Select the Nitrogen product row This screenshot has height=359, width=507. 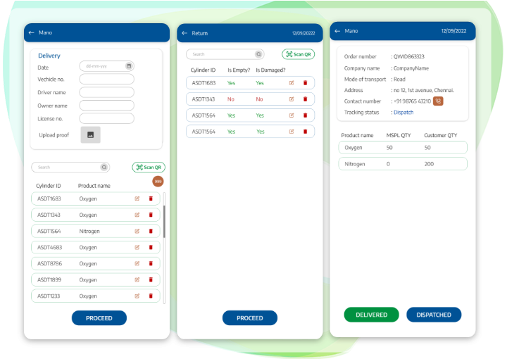click(x=403, y=164)
